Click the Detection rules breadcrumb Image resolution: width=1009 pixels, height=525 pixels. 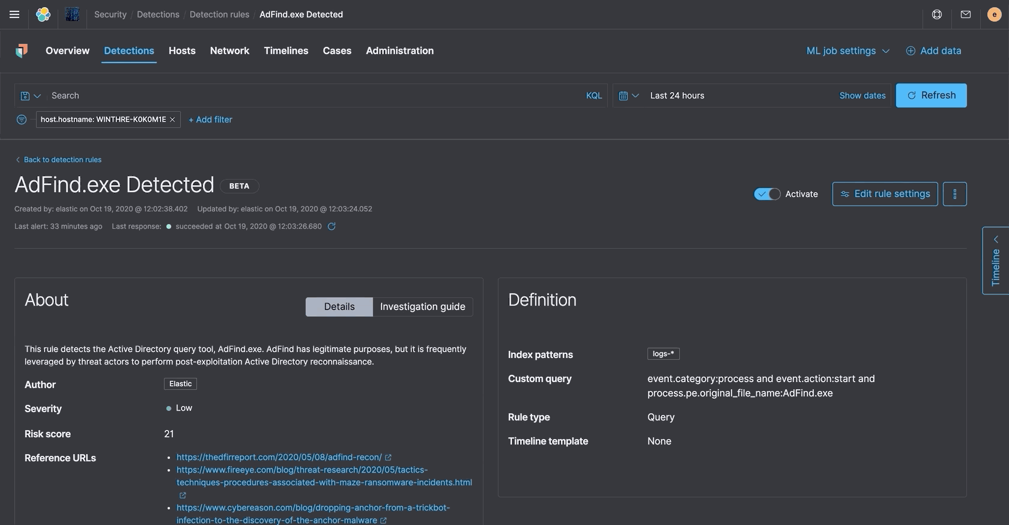(x=219, y=14)
